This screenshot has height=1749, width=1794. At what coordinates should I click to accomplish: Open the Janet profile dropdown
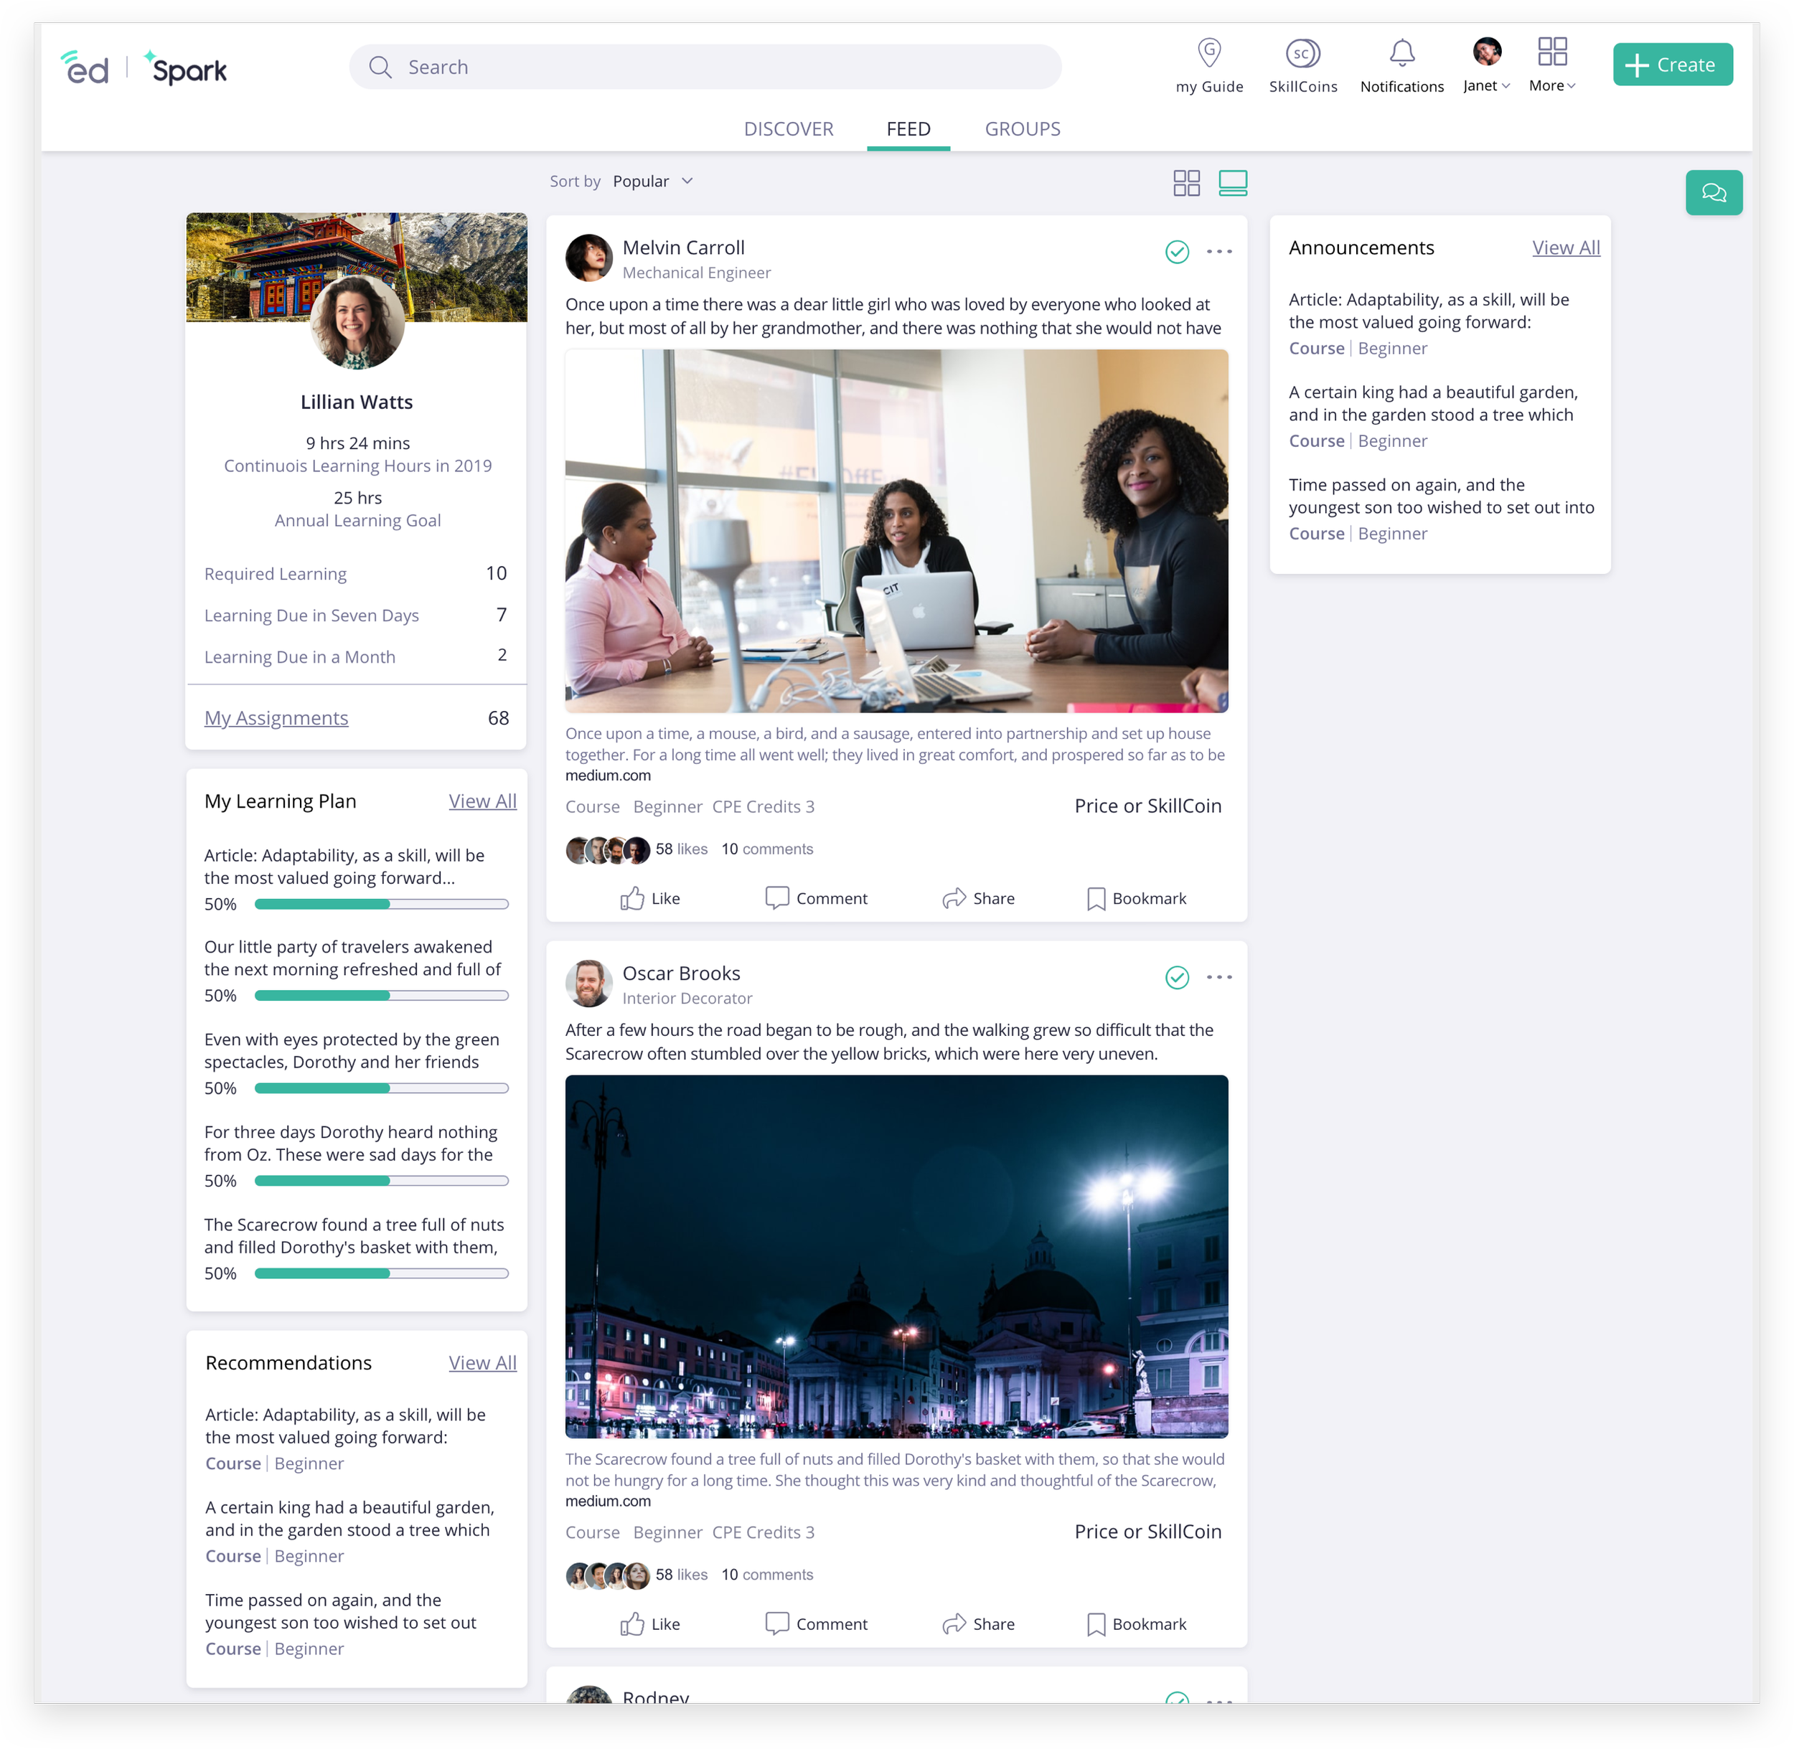(1486, 85)
